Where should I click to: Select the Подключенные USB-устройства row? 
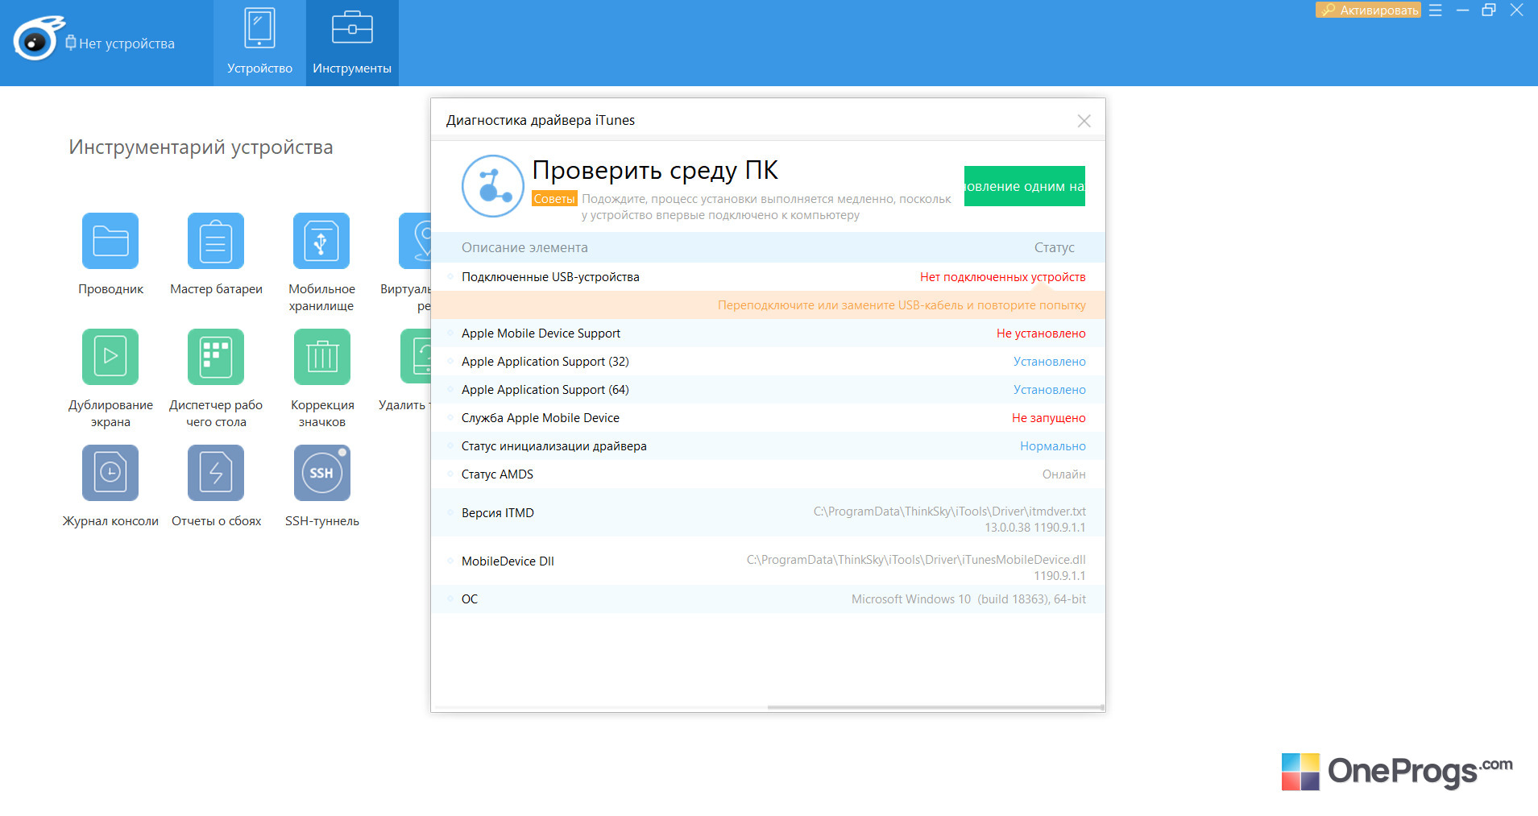(x=768, y=277)
